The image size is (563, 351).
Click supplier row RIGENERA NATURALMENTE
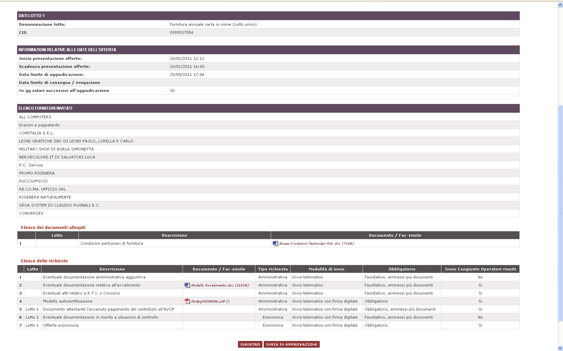(268, 197)
